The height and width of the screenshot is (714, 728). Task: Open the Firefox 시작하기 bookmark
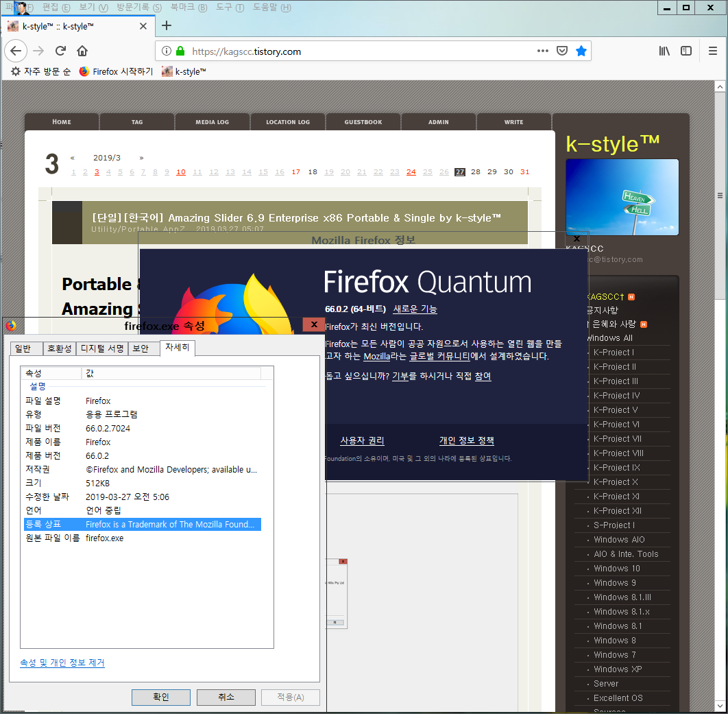[x=116, y=71]
